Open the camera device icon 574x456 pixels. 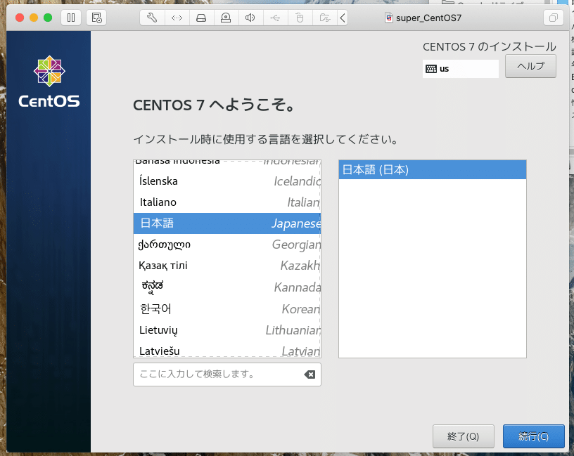pos(226,18)
